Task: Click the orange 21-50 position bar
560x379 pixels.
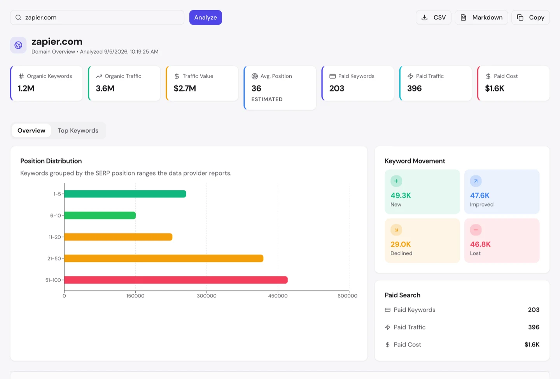Action: tap(164, 258)
